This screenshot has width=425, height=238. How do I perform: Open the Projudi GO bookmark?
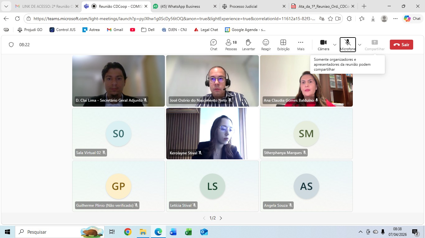click(30, 30)
